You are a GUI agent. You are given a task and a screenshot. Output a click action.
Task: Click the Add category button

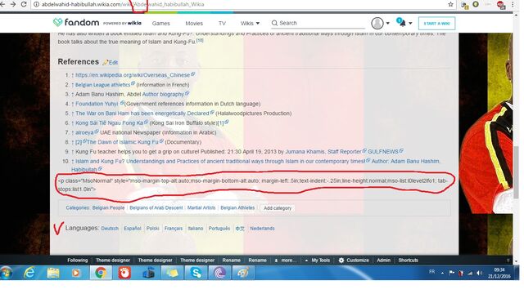pos(278,208)
